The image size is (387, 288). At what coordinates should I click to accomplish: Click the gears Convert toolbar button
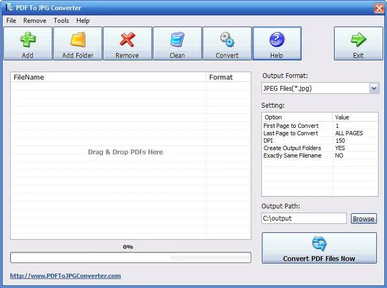(227, 43)
